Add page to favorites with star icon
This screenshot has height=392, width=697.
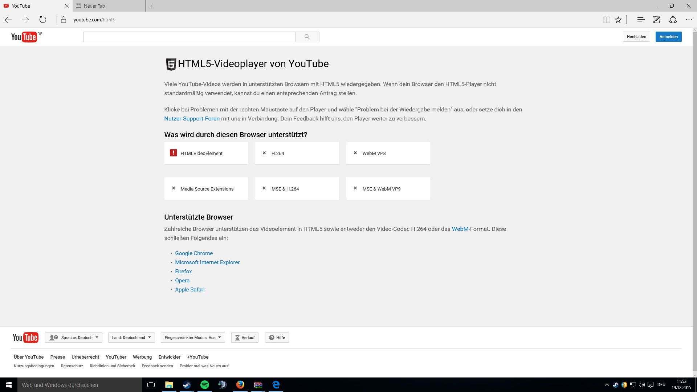pyautogui.click(x=618, y=20)
